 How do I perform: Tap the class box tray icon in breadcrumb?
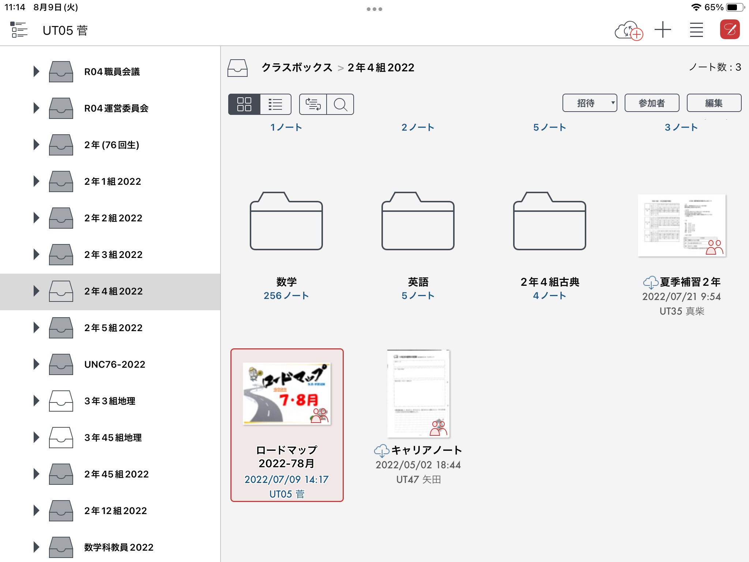(x=237, y=68)
